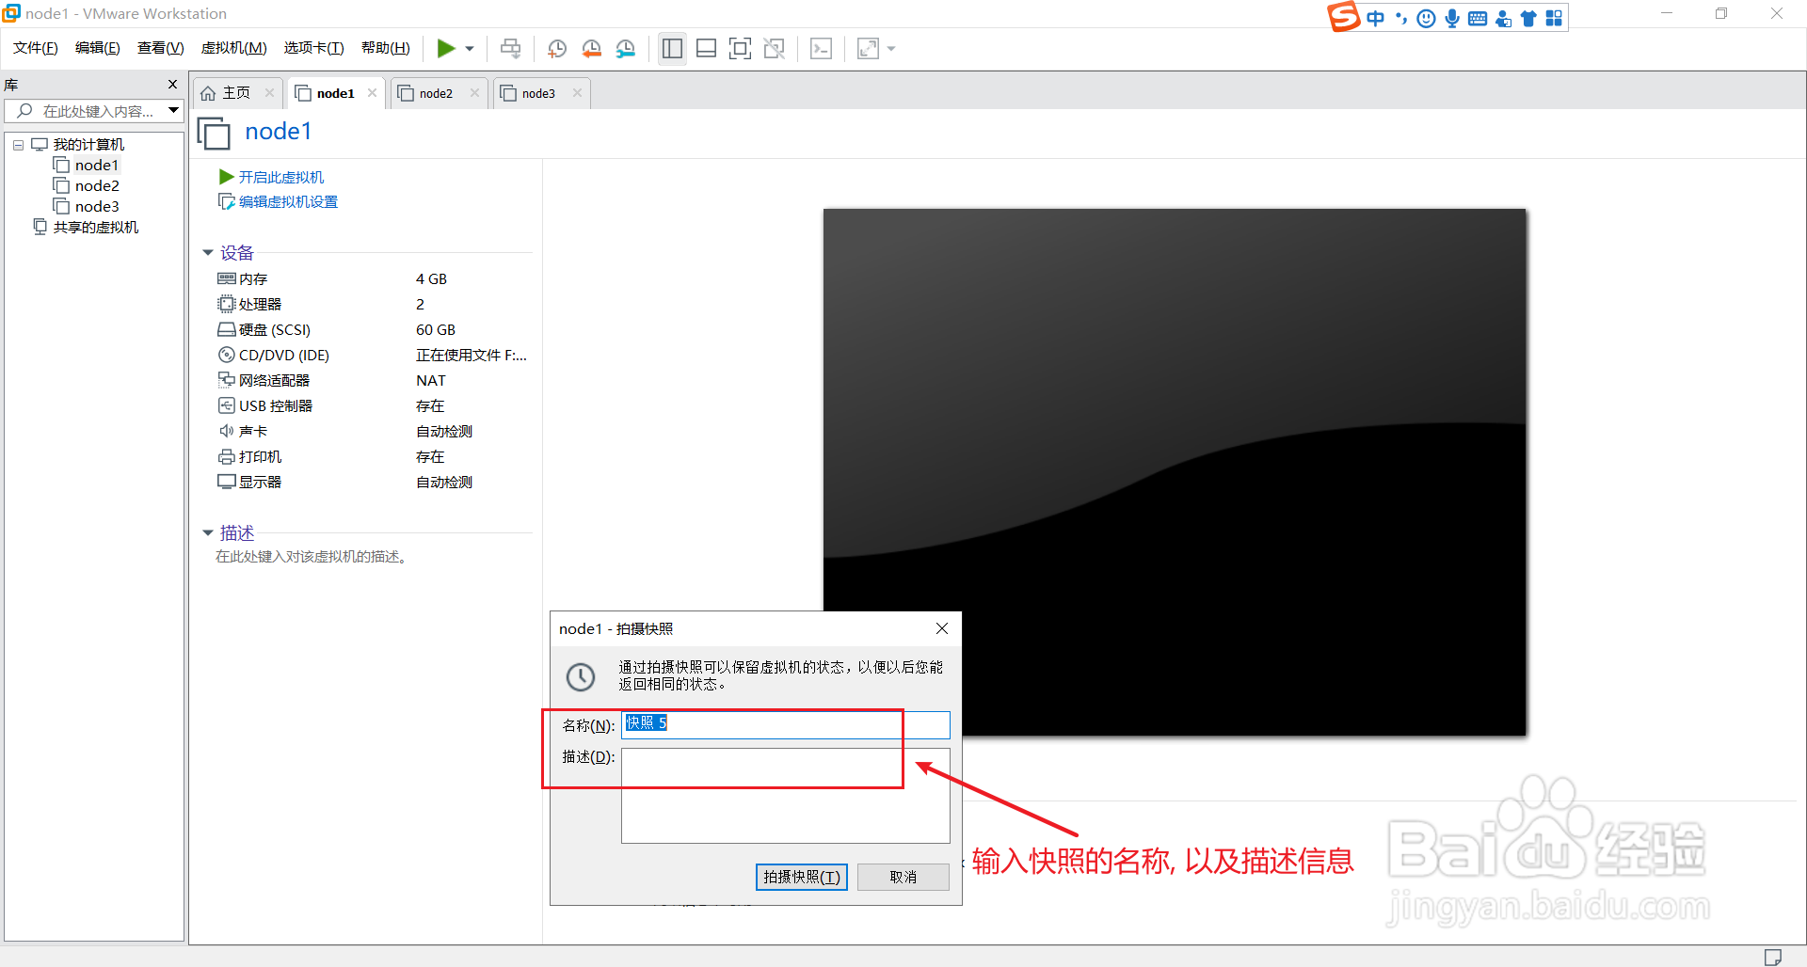Click the VM description text placeholder
The width and height of the screenshot is (1807, 967).
[312, 557]
